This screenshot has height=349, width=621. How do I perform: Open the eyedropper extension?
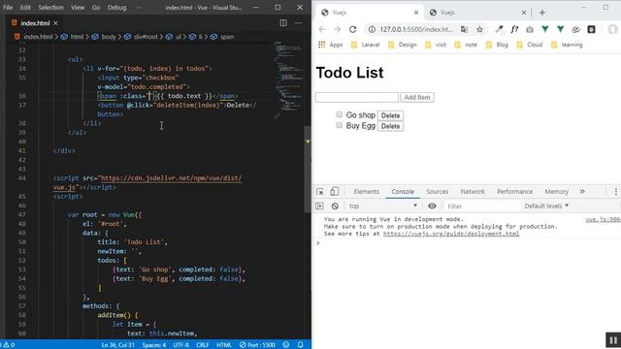(x=499, y=29)
